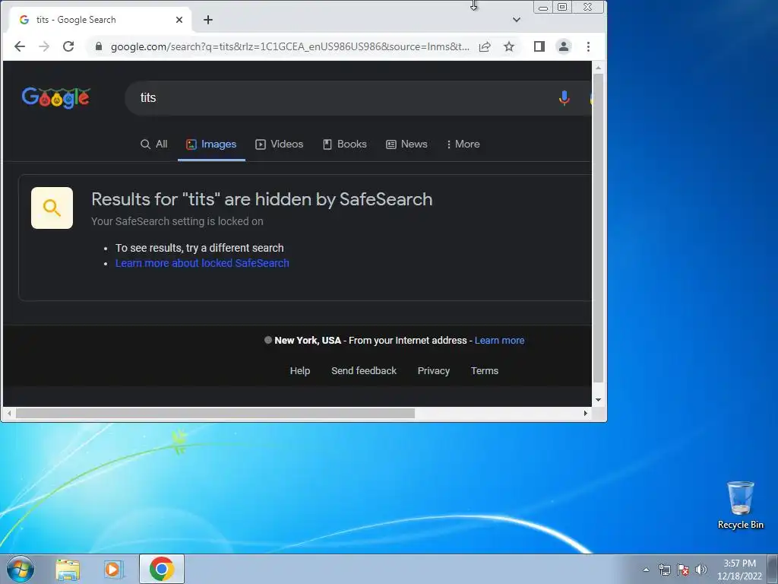Open the Help footer link
This screenshot has width=778, height=584.
click(x=299, y=371)
